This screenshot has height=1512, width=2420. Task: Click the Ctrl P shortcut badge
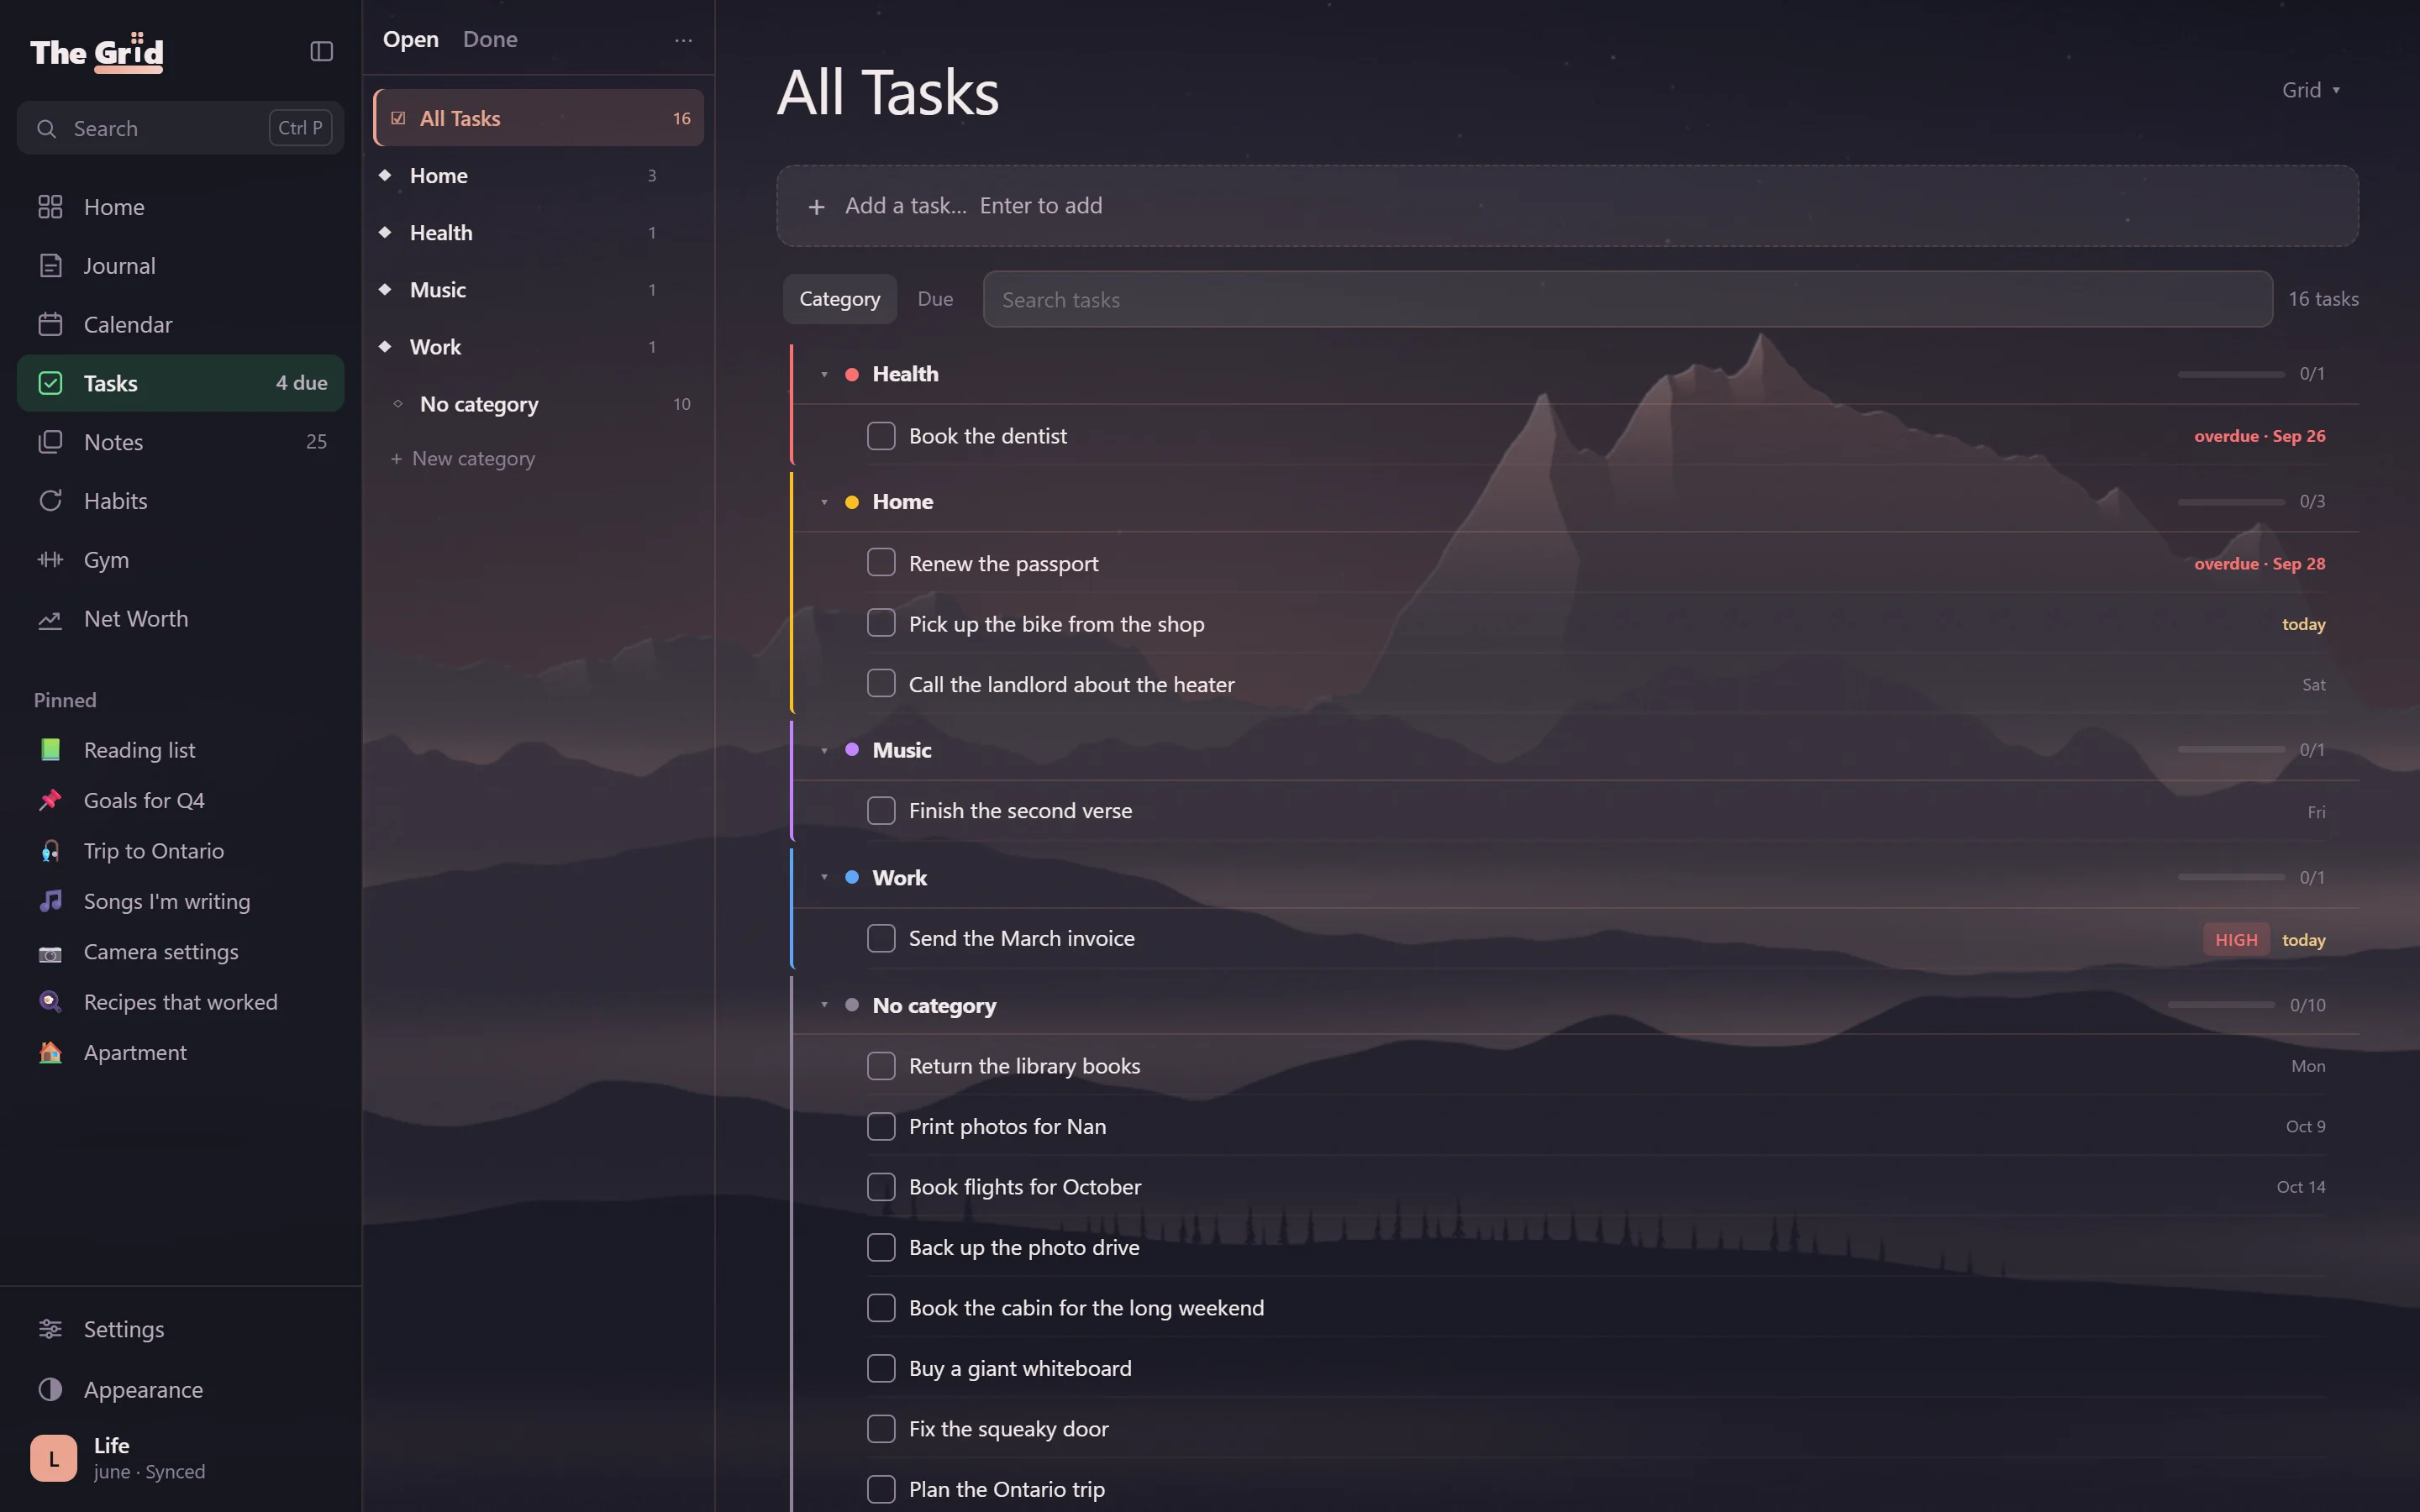pos(300,128)
